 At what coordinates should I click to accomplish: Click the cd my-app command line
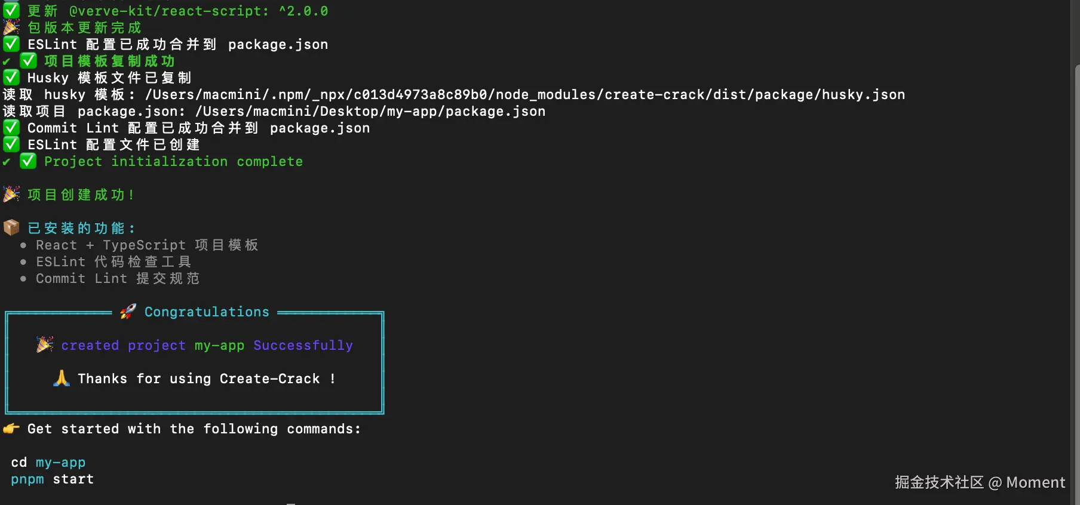(x=48, y=462)
